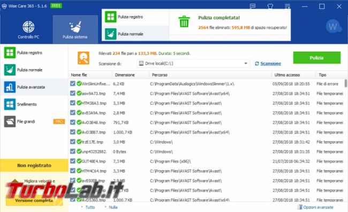Image resolution: width=348 pixels, height=212 pixels.
Task: Uncheck the HTM38A3.tmp checkbox
Action: tap(73, 103)
